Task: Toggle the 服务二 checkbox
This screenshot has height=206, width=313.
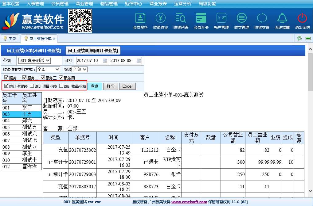Action: (x=25, y=78)
